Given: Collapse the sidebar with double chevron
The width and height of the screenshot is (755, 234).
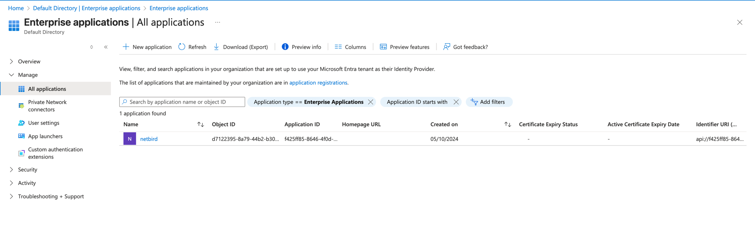Looking at the screenshot, I should pyautogui.click(x=106, y=47).
